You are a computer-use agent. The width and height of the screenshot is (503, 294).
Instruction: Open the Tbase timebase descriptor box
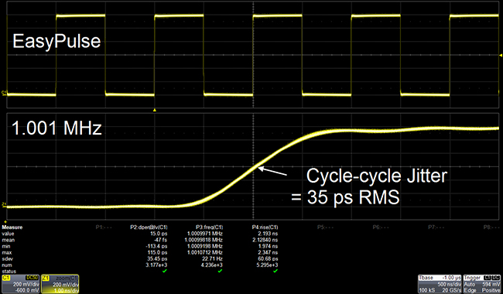(x=440, y=284)
